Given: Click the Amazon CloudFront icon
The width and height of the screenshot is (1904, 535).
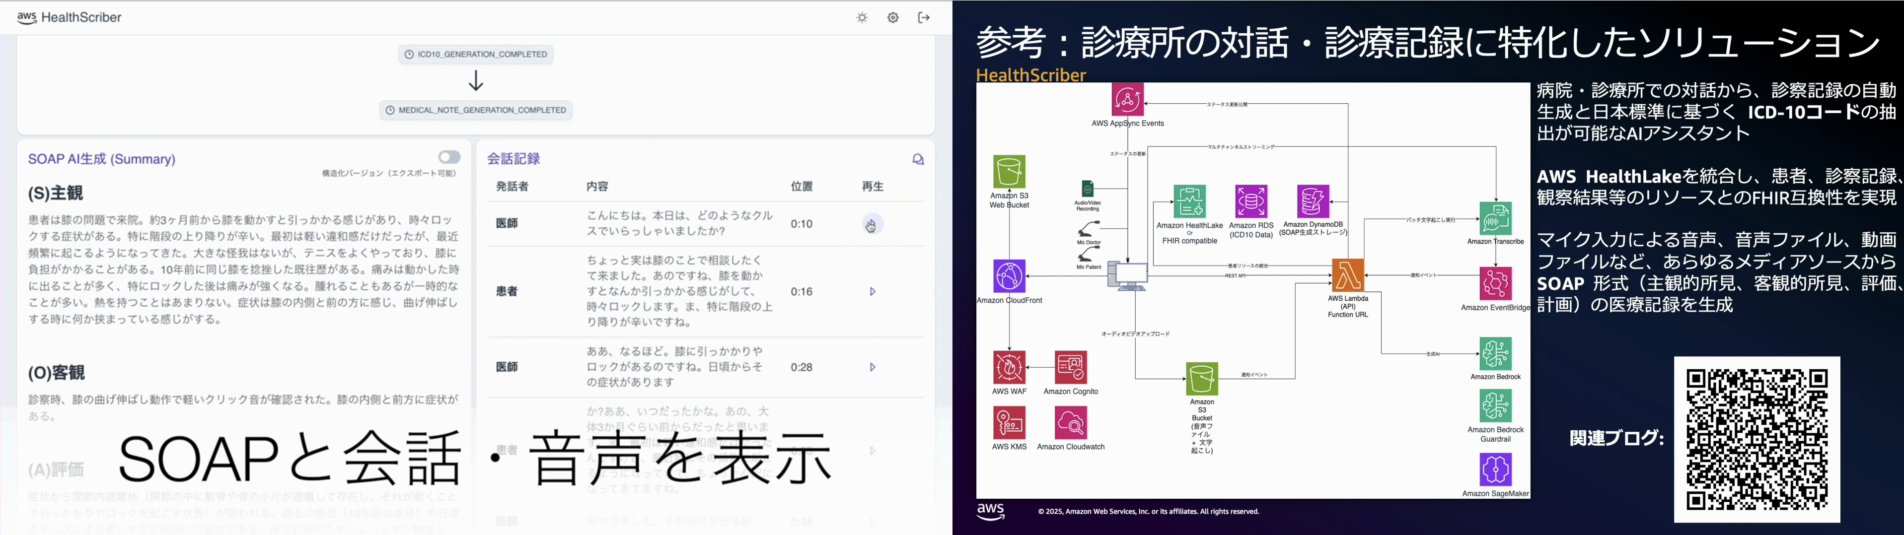Looking at the screenshot, I should click(x=1010, y=276).
